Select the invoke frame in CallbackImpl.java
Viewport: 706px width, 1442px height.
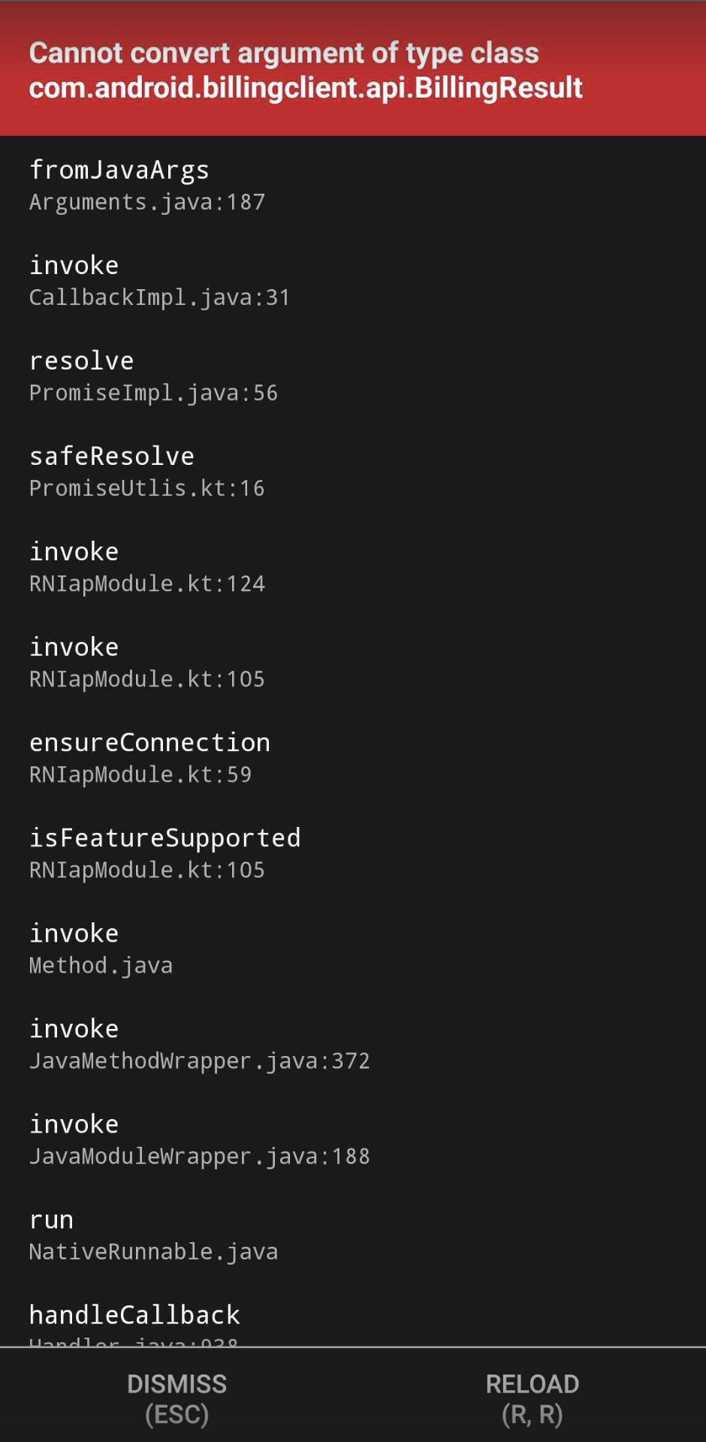point(74,265)
